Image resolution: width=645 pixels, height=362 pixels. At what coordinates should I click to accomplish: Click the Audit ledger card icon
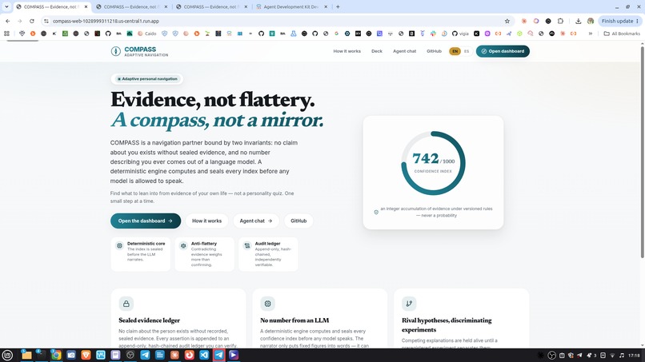coord(246,245)
